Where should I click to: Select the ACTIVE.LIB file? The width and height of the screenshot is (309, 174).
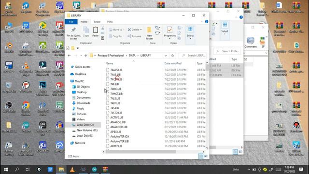coord(117,117)
